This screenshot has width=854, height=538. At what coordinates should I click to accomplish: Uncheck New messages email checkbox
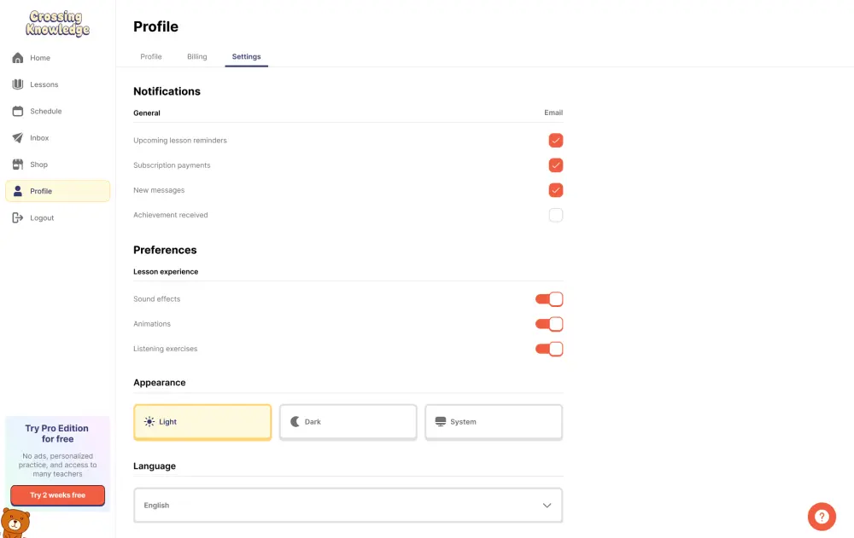coord(556,190)
